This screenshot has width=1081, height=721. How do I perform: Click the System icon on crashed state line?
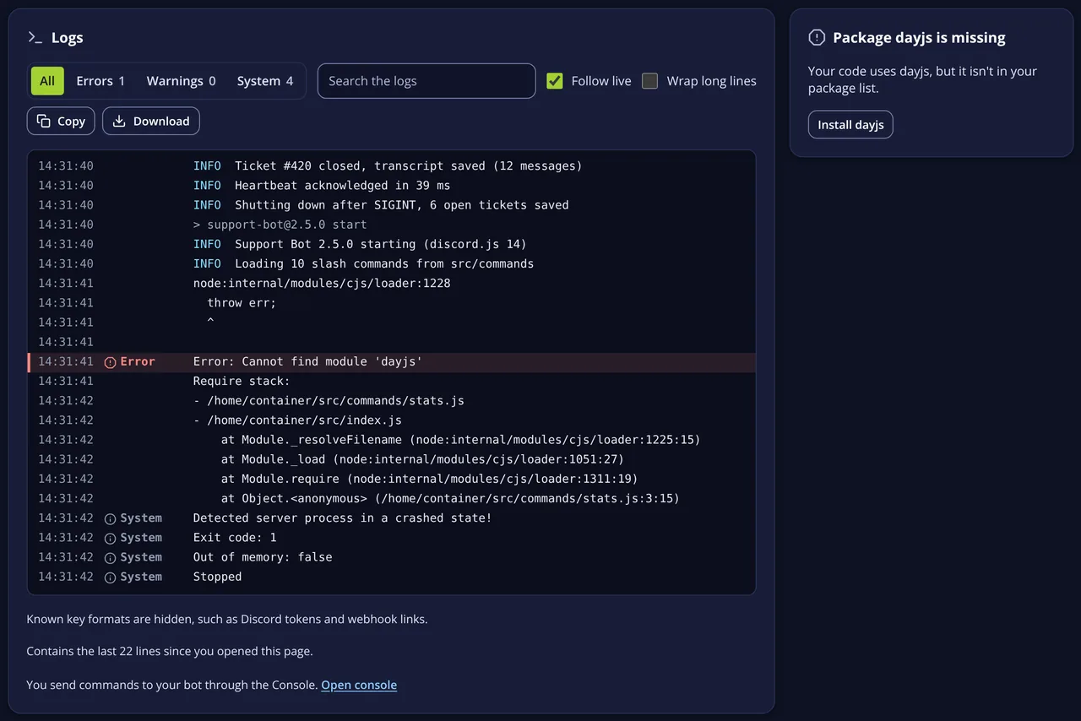click(110, 518)
